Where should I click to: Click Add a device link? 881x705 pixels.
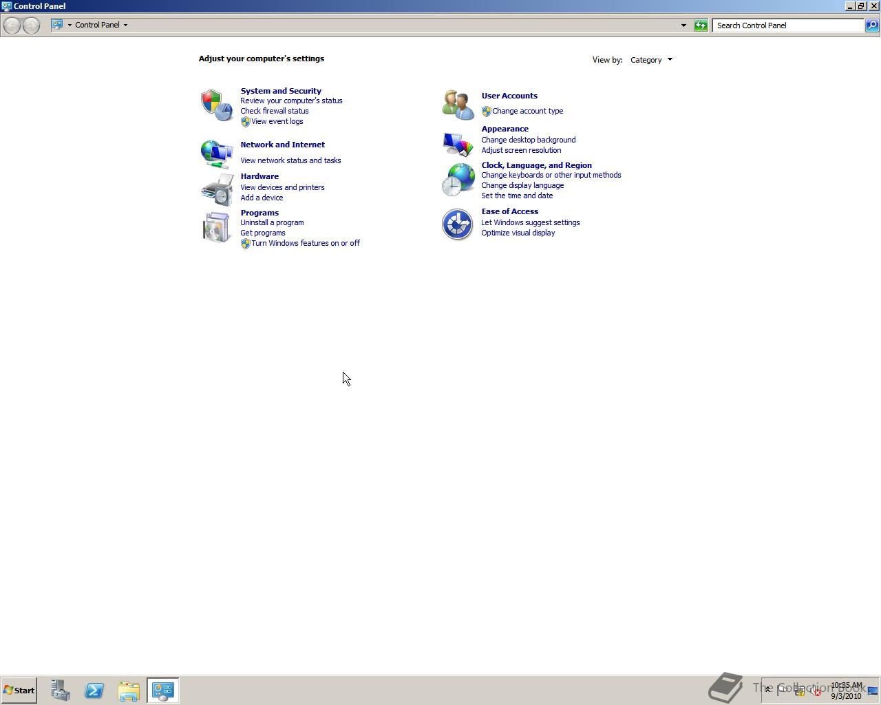(262, 198)
